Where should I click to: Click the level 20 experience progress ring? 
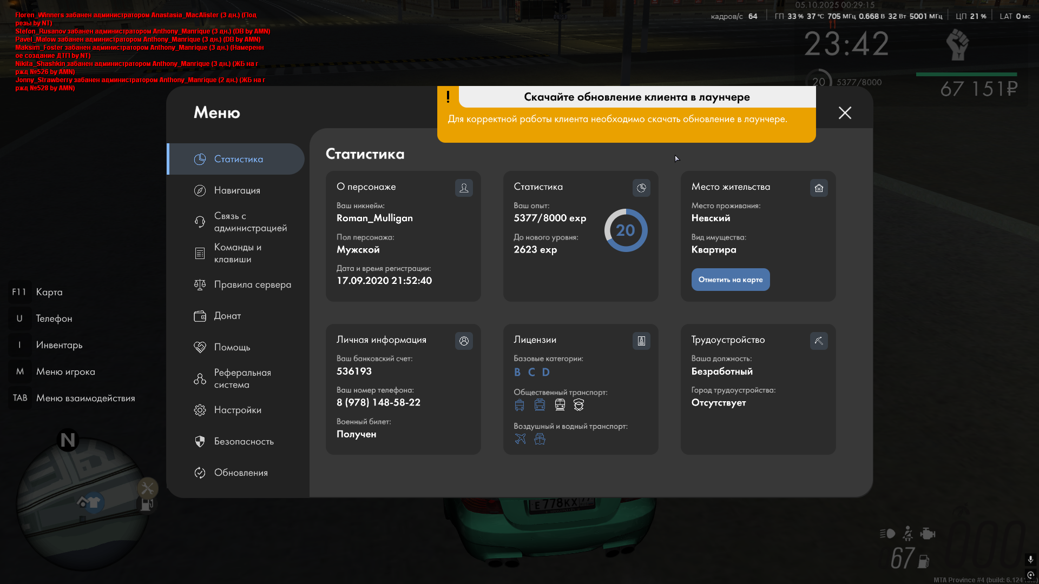click(x=626, y=230)
